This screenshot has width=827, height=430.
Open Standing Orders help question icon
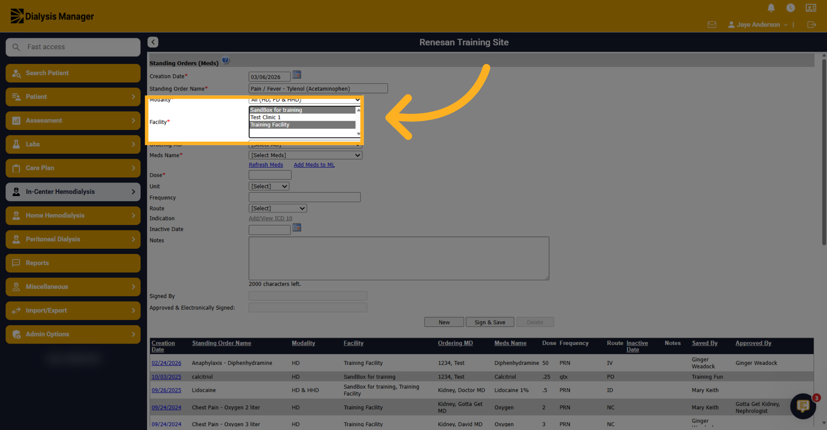[x=226, y=61]
